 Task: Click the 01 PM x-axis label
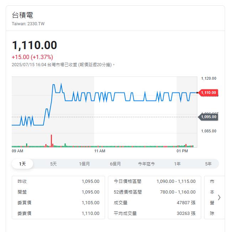(x=182, y=151)
